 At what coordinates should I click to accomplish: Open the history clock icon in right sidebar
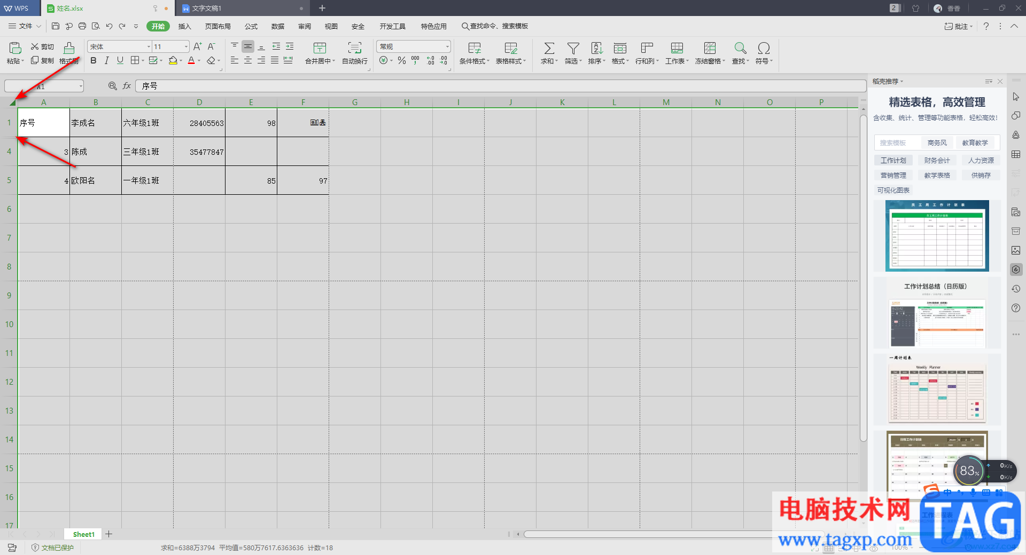click(1016, 289)
